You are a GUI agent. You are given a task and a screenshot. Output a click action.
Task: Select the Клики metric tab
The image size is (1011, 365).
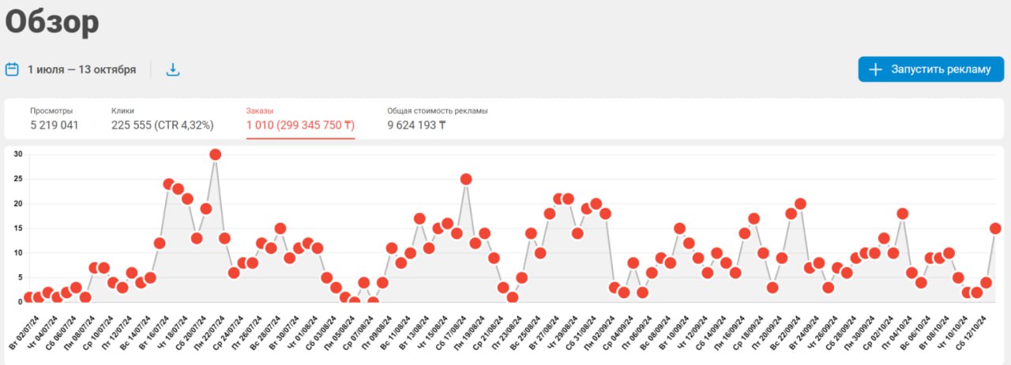tap(162, 118)
